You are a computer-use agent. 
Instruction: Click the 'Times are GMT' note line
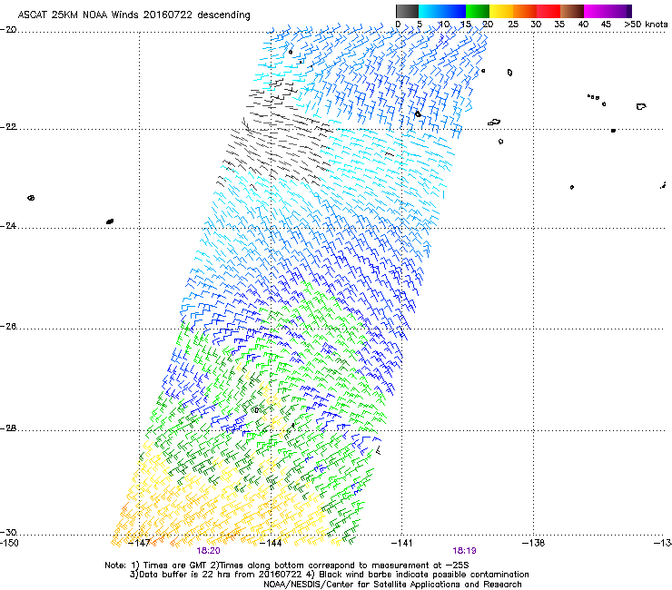[287, 565]
